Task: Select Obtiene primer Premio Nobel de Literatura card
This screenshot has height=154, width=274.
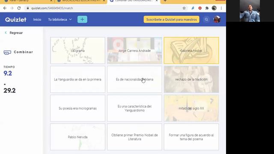Action: point(134,137)
